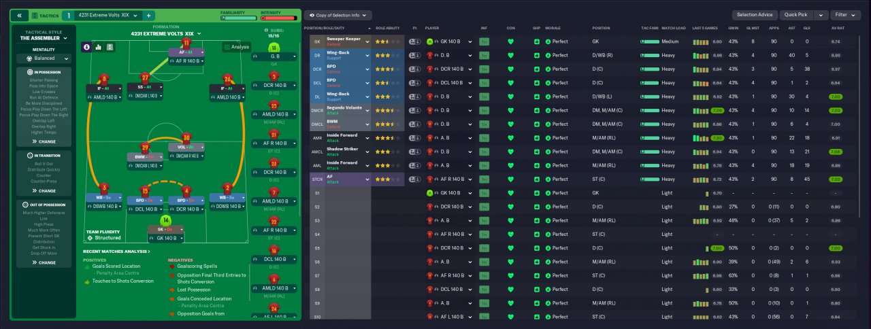Click goalkeeper shirt number 14 on pitch
Viewport: 871px width, 329px height.
[165, 220]
